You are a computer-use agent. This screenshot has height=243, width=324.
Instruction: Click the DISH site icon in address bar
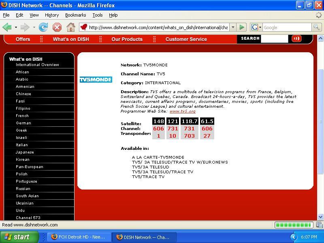(84, 27)
